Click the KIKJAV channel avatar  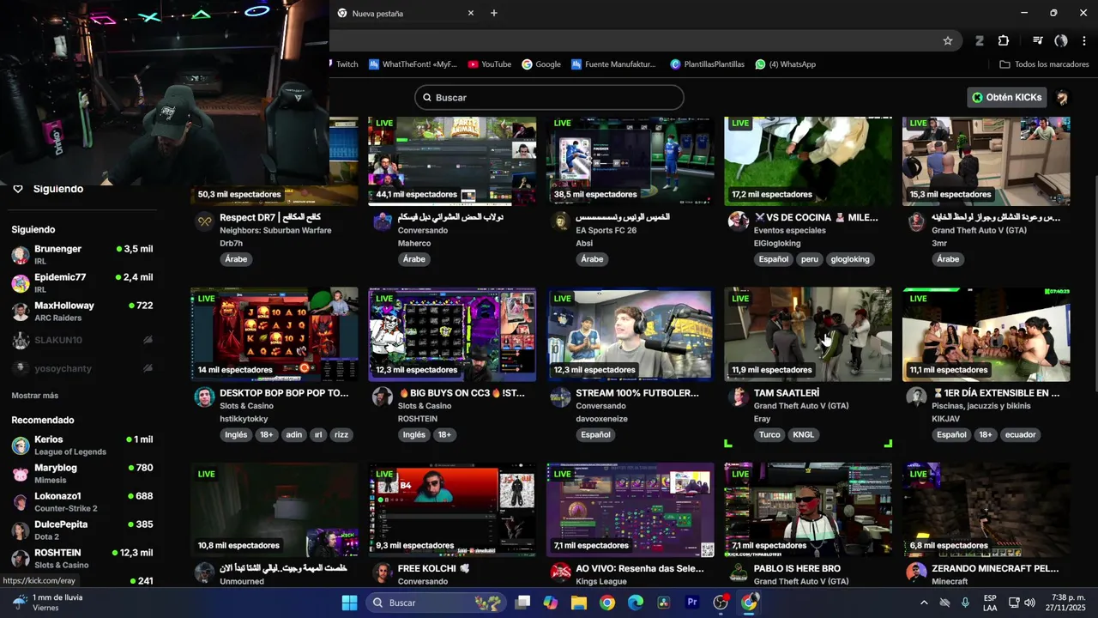(916, 397)
